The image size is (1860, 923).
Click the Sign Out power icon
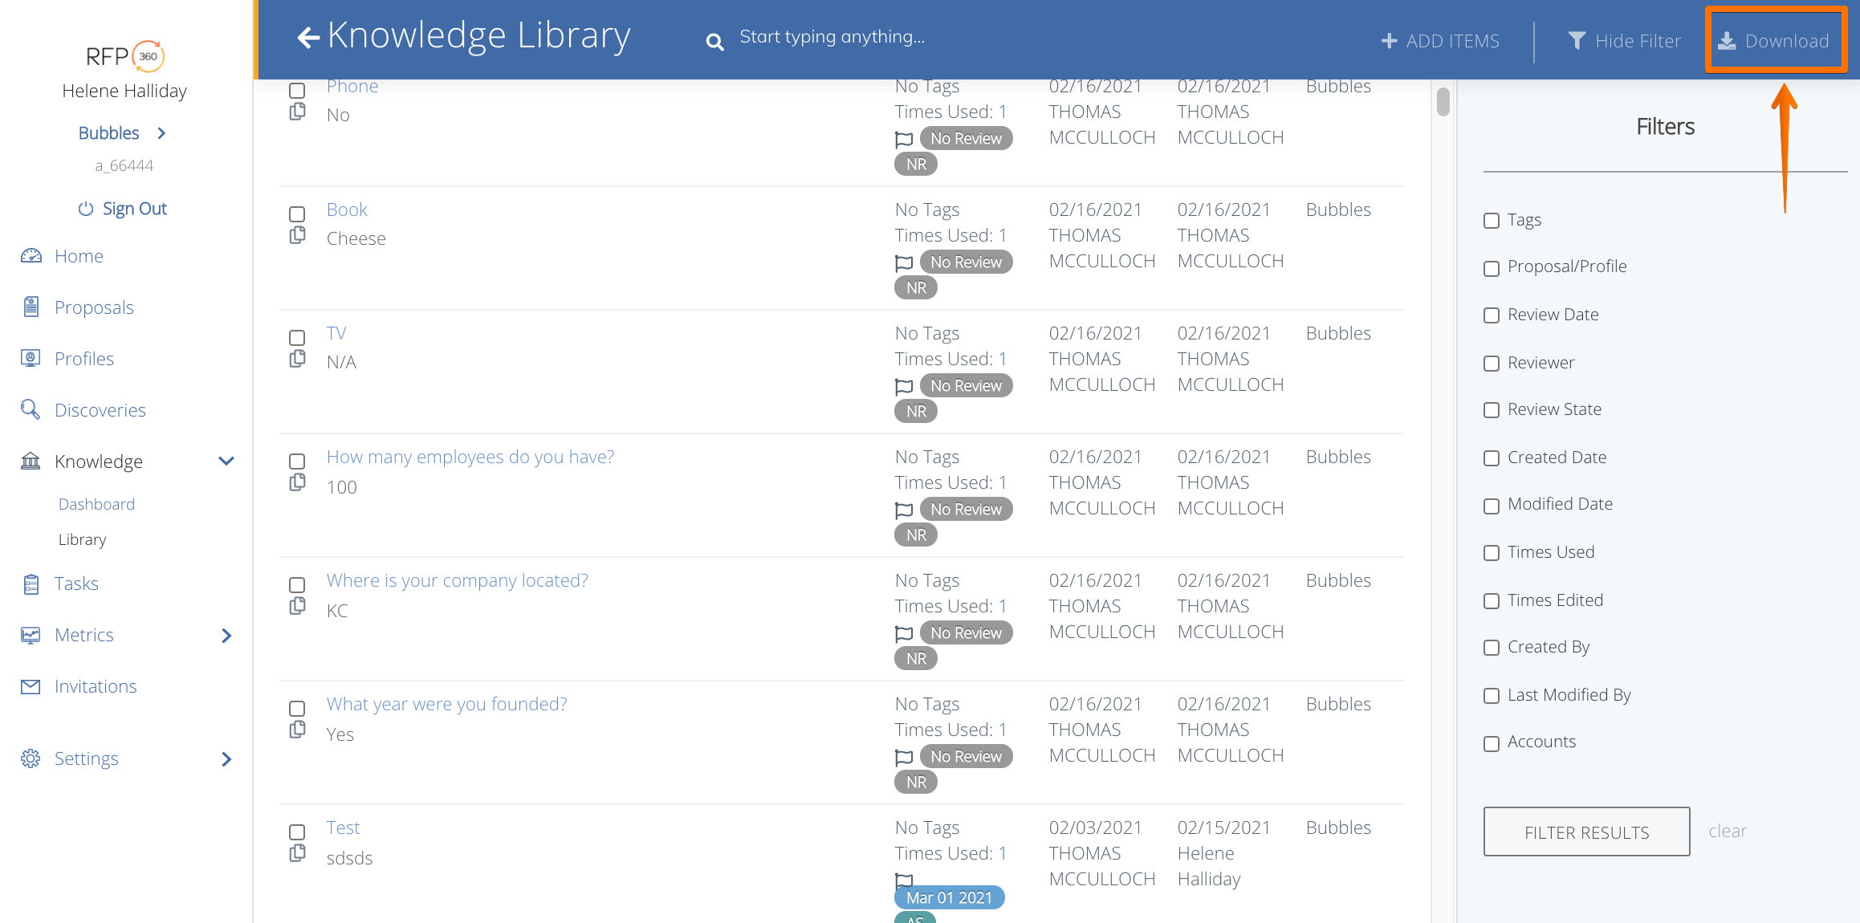pyautogui.click(x=86, y=209)
